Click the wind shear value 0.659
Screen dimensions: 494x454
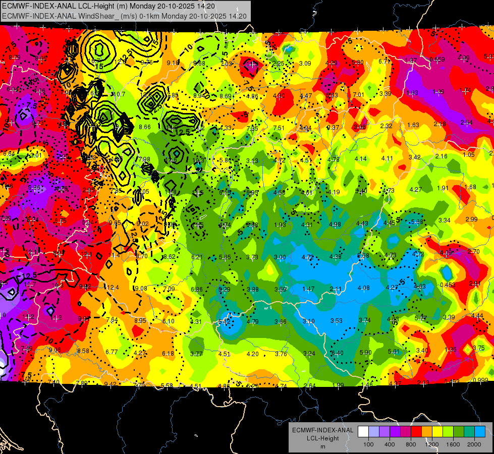coord(437,59)
